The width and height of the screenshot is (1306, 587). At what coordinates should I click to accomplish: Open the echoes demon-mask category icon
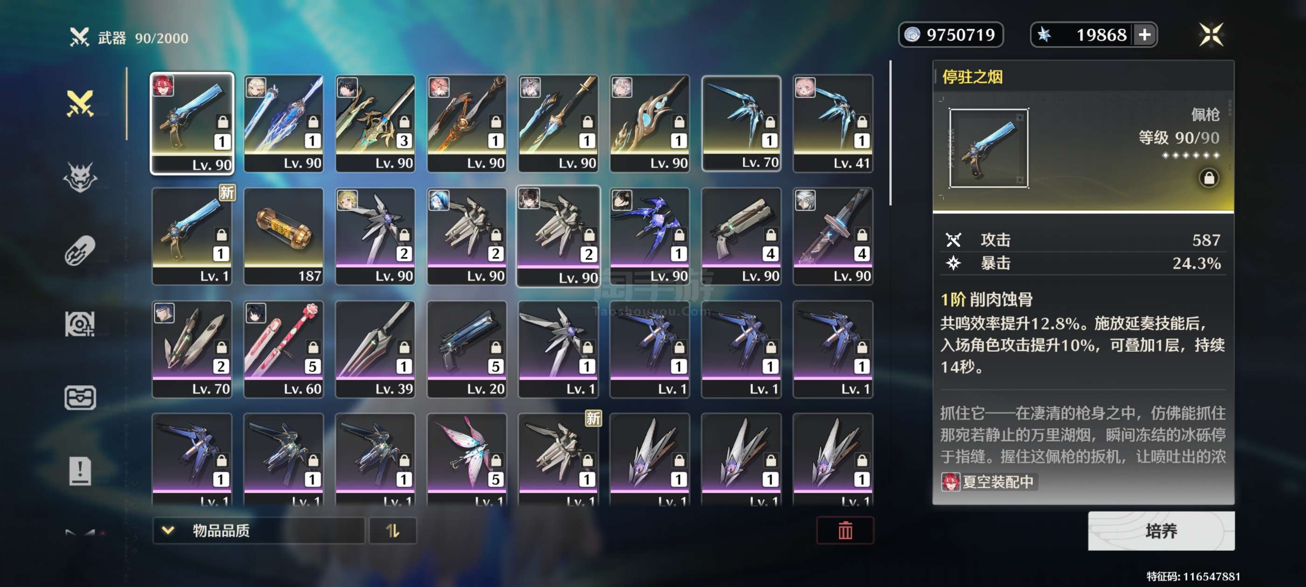click(80, 177)
